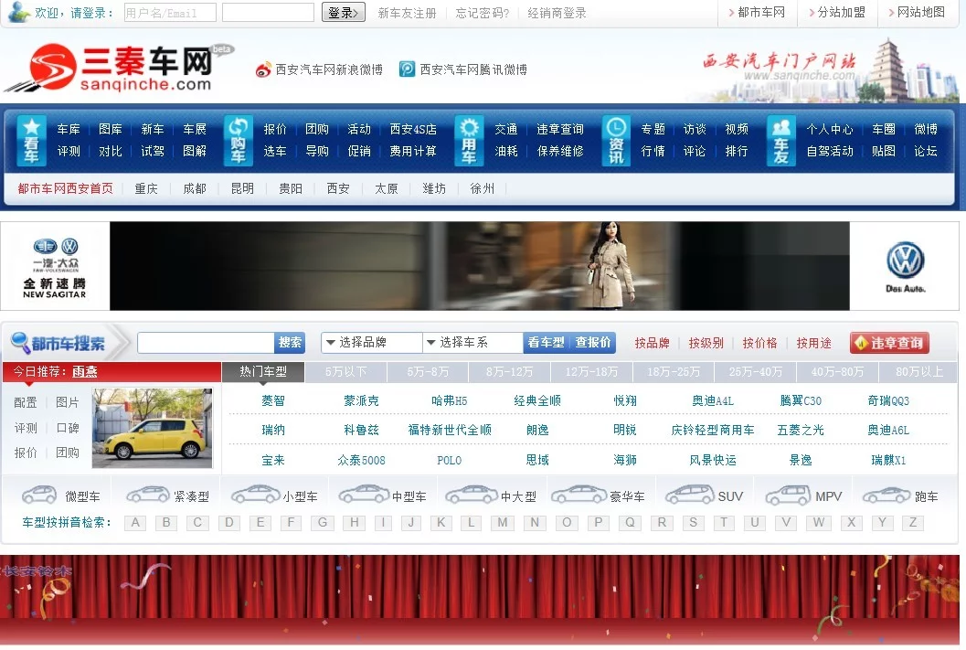
Task: Open the Tencent Weibo icon link
Action: point(408,69)
